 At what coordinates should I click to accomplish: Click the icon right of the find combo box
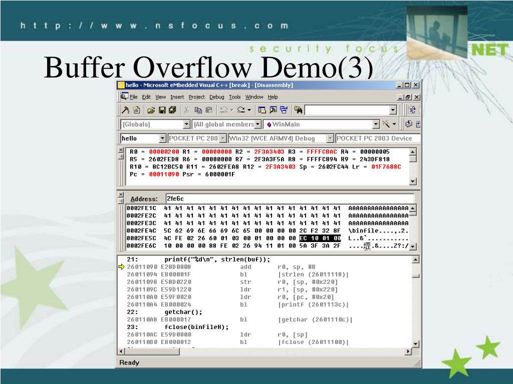click(412, 110)
